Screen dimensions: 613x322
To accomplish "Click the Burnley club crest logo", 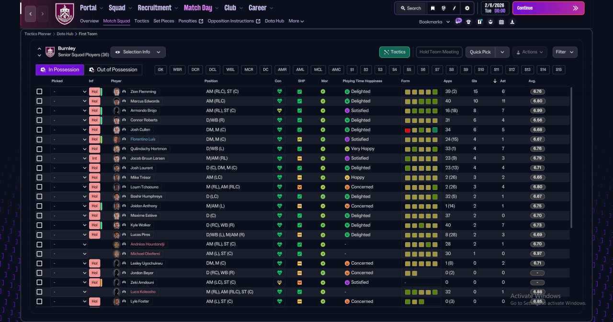I will coord(65,13).
